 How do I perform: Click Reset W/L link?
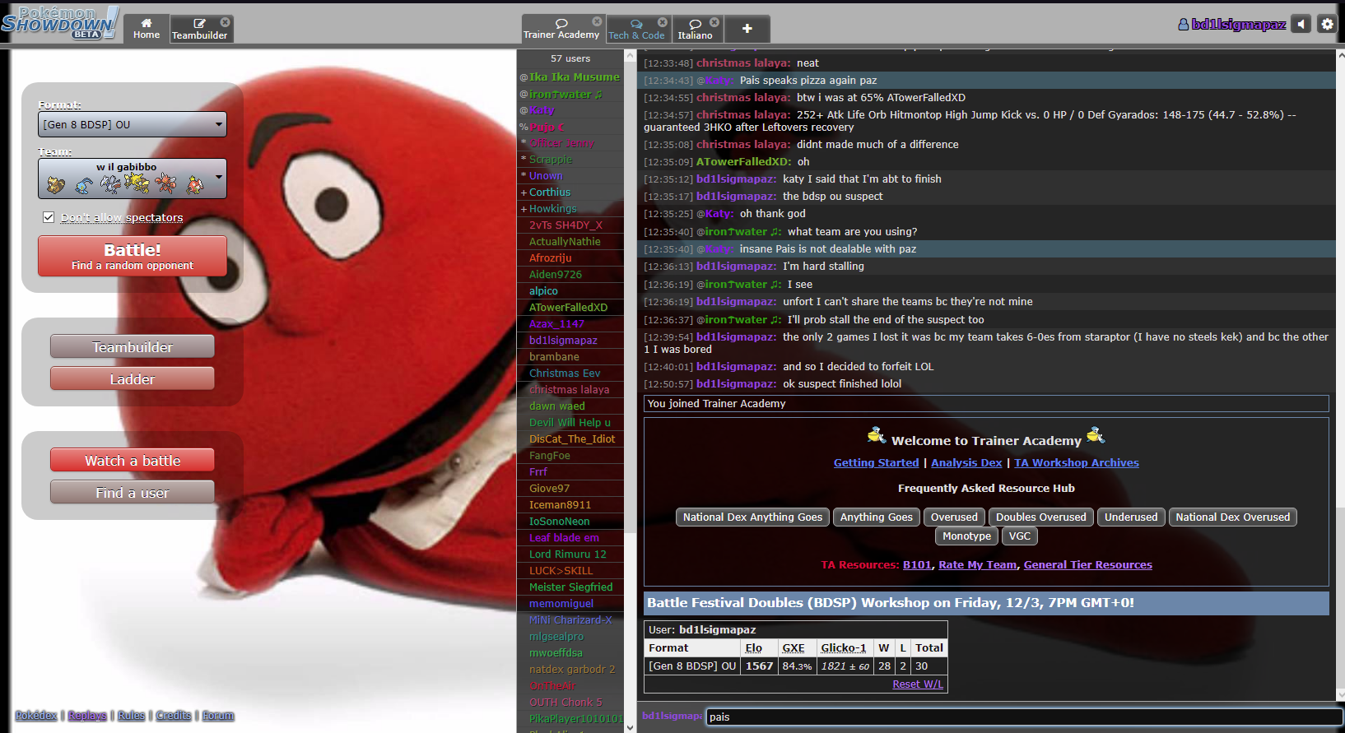click(x=918, y=684)
